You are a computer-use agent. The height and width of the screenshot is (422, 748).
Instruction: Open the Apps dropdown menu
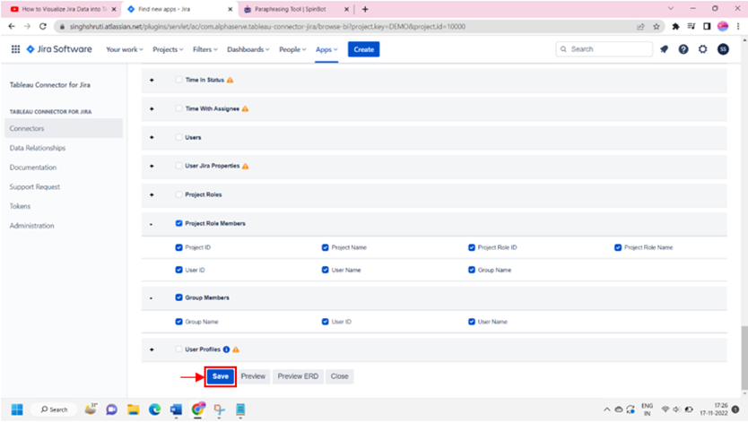[x=326, y=49]
